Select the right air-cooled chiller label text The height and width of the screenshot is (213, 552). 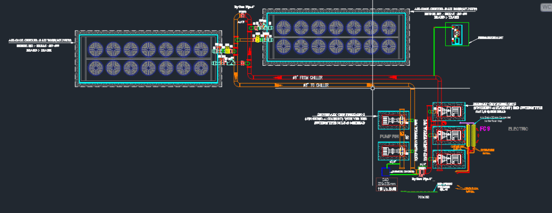446,13
